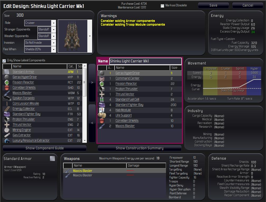Sort available components by Cat column
This screenshot has width=266, height=202.
(72, 66)
